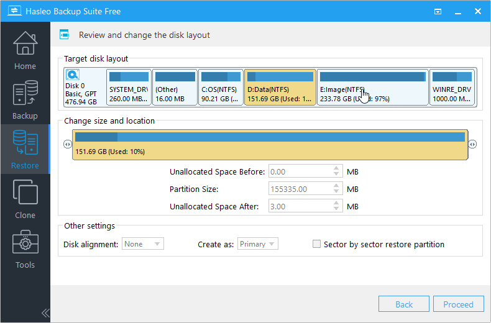Enable Sector by sector restore partition
Screen dimensions: 491x323
coord(317,244)
